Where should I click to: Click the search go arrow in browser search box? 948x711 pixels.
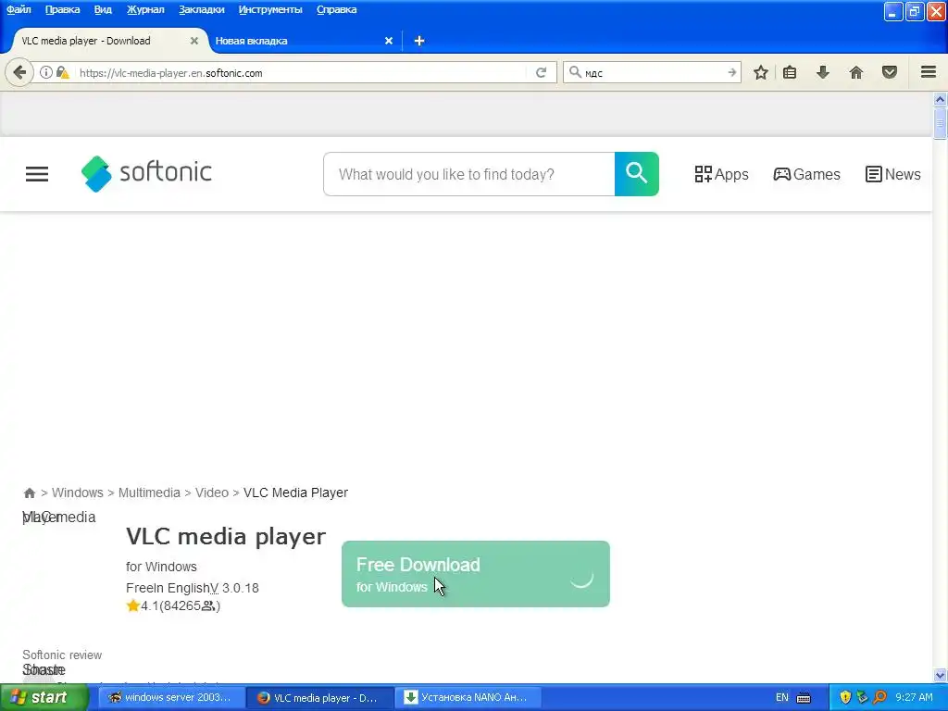[x=731, y=72]
